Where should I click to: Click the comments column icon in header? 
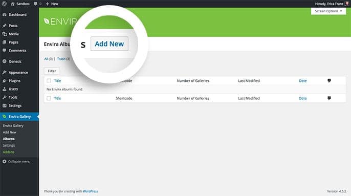pyautogui.click(x=329, y=81)
